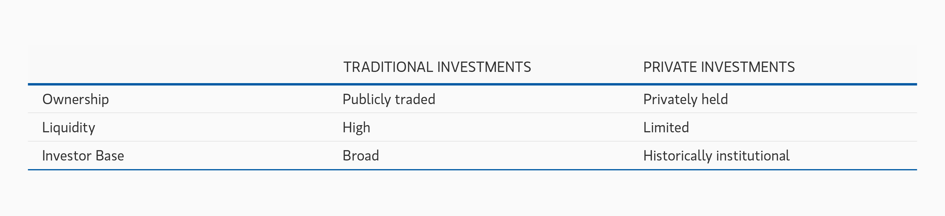Click divider between Liquidity and Investor Base
The width and height of the screenshot is (945, 216).
tap(472, 141)
